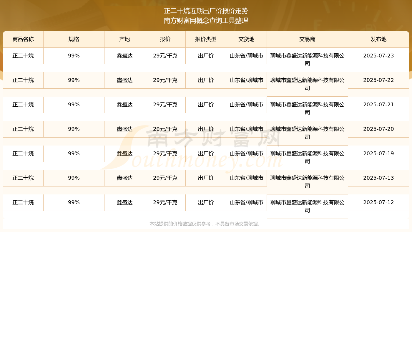
Task: Click 鑫盛达 in the 2025-07-22 row
Action: tap(125, 80)
